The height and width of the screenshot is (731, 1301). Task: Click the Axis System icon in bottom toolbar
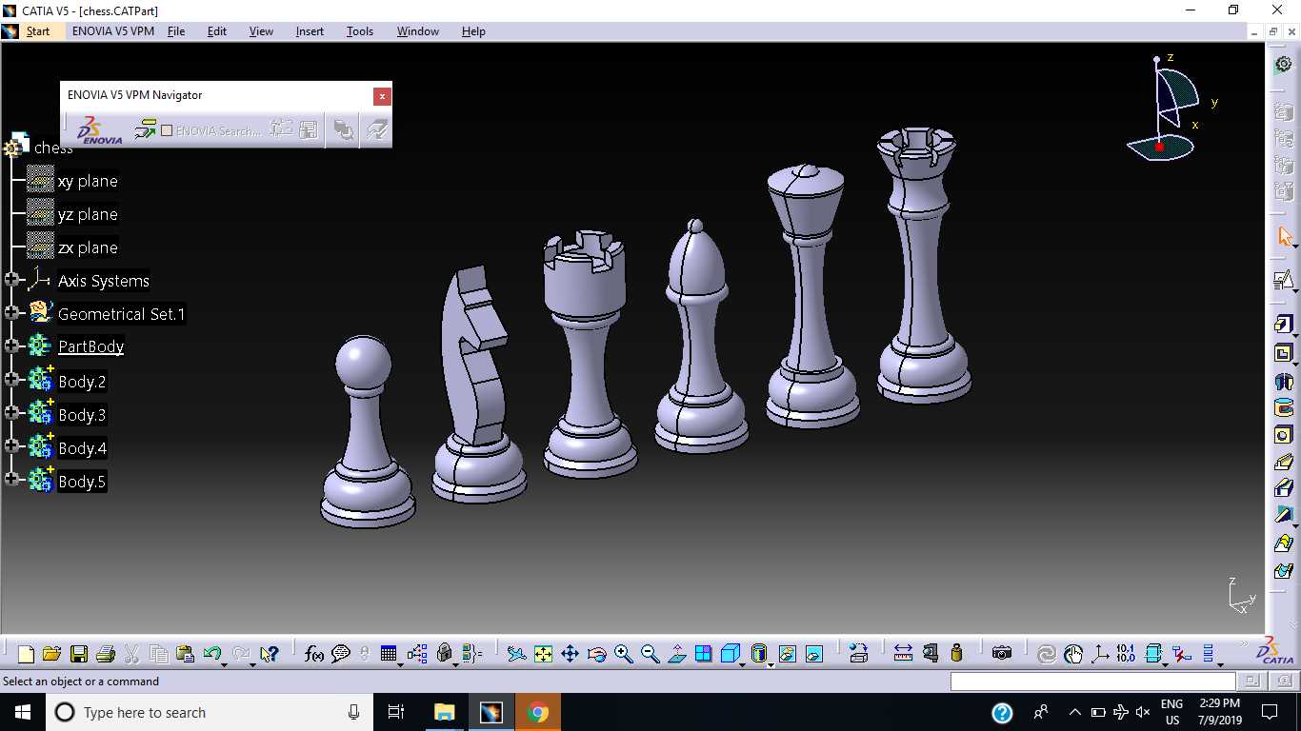[1100, 654]
